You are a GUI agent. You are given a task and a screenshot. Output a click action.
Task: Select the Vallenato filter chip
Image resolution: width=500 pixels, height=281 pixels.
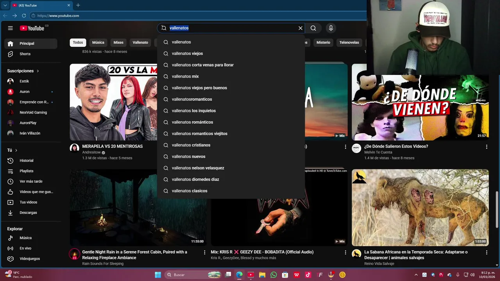[140, 43]
